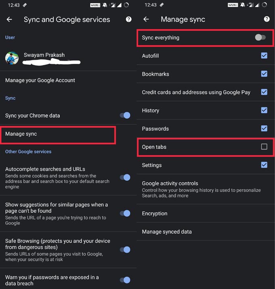Tap VoLTE indicator in right status bar

[233, 5]
